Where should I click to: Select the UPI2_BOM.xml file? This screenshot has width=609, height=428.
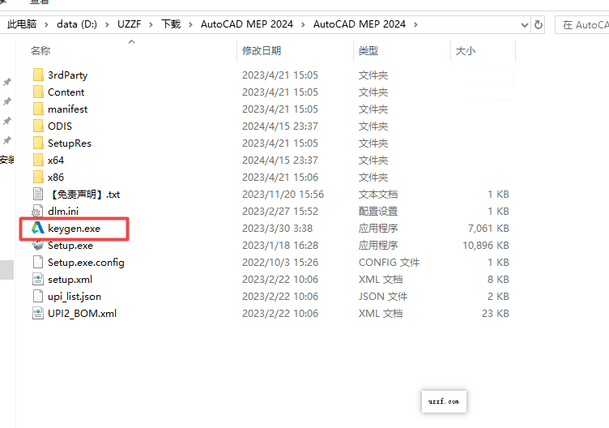[x=82, y=313]
